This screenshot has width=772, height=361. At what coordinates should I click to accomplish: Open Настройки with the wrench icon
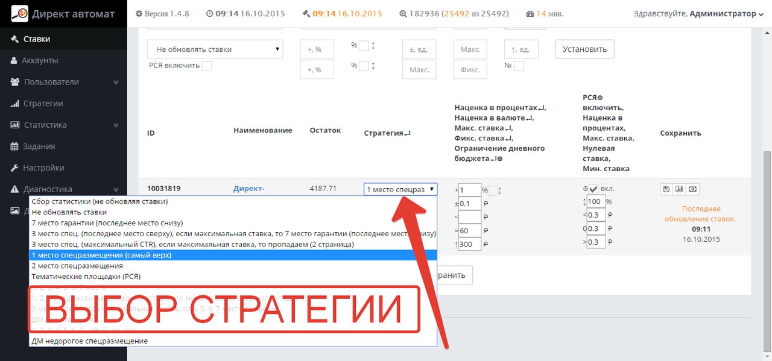[x=43, y=168]
